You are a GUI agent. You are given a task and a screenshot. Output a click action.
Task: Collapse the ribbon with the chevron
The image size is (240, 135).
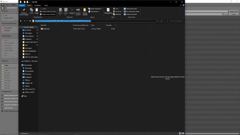181,5
